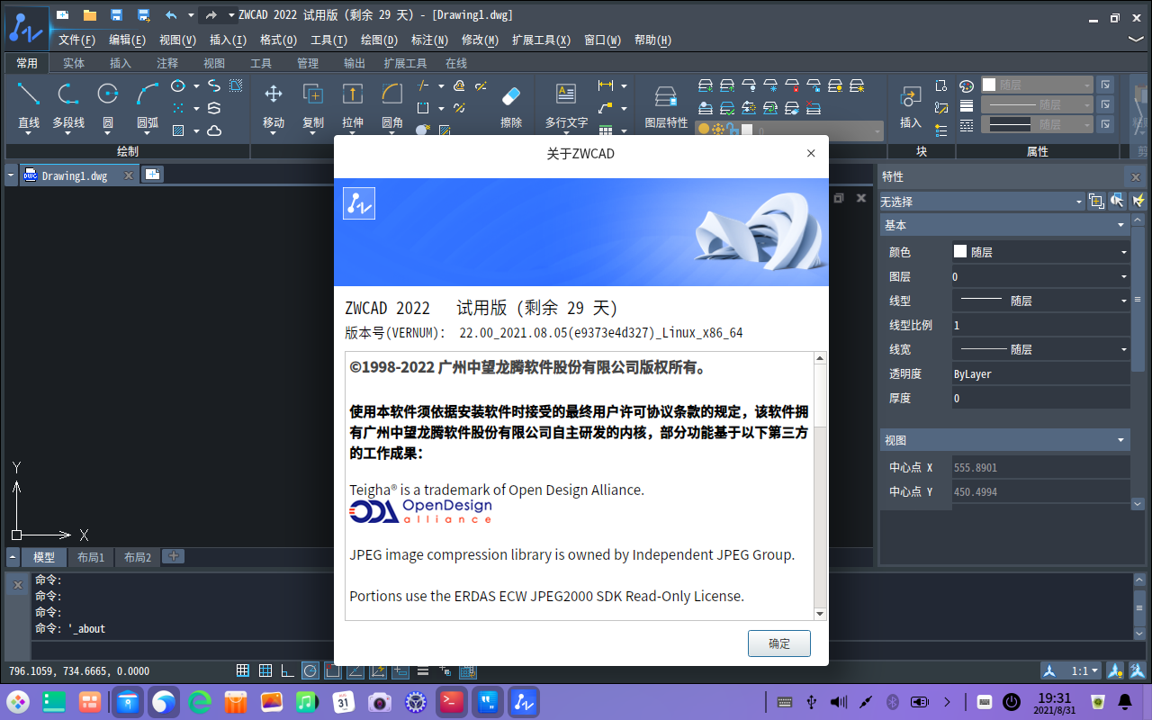Click the Save icon in quick access toolbar
The width and height of the screenshot is (1152, 720).
(116, 15)
